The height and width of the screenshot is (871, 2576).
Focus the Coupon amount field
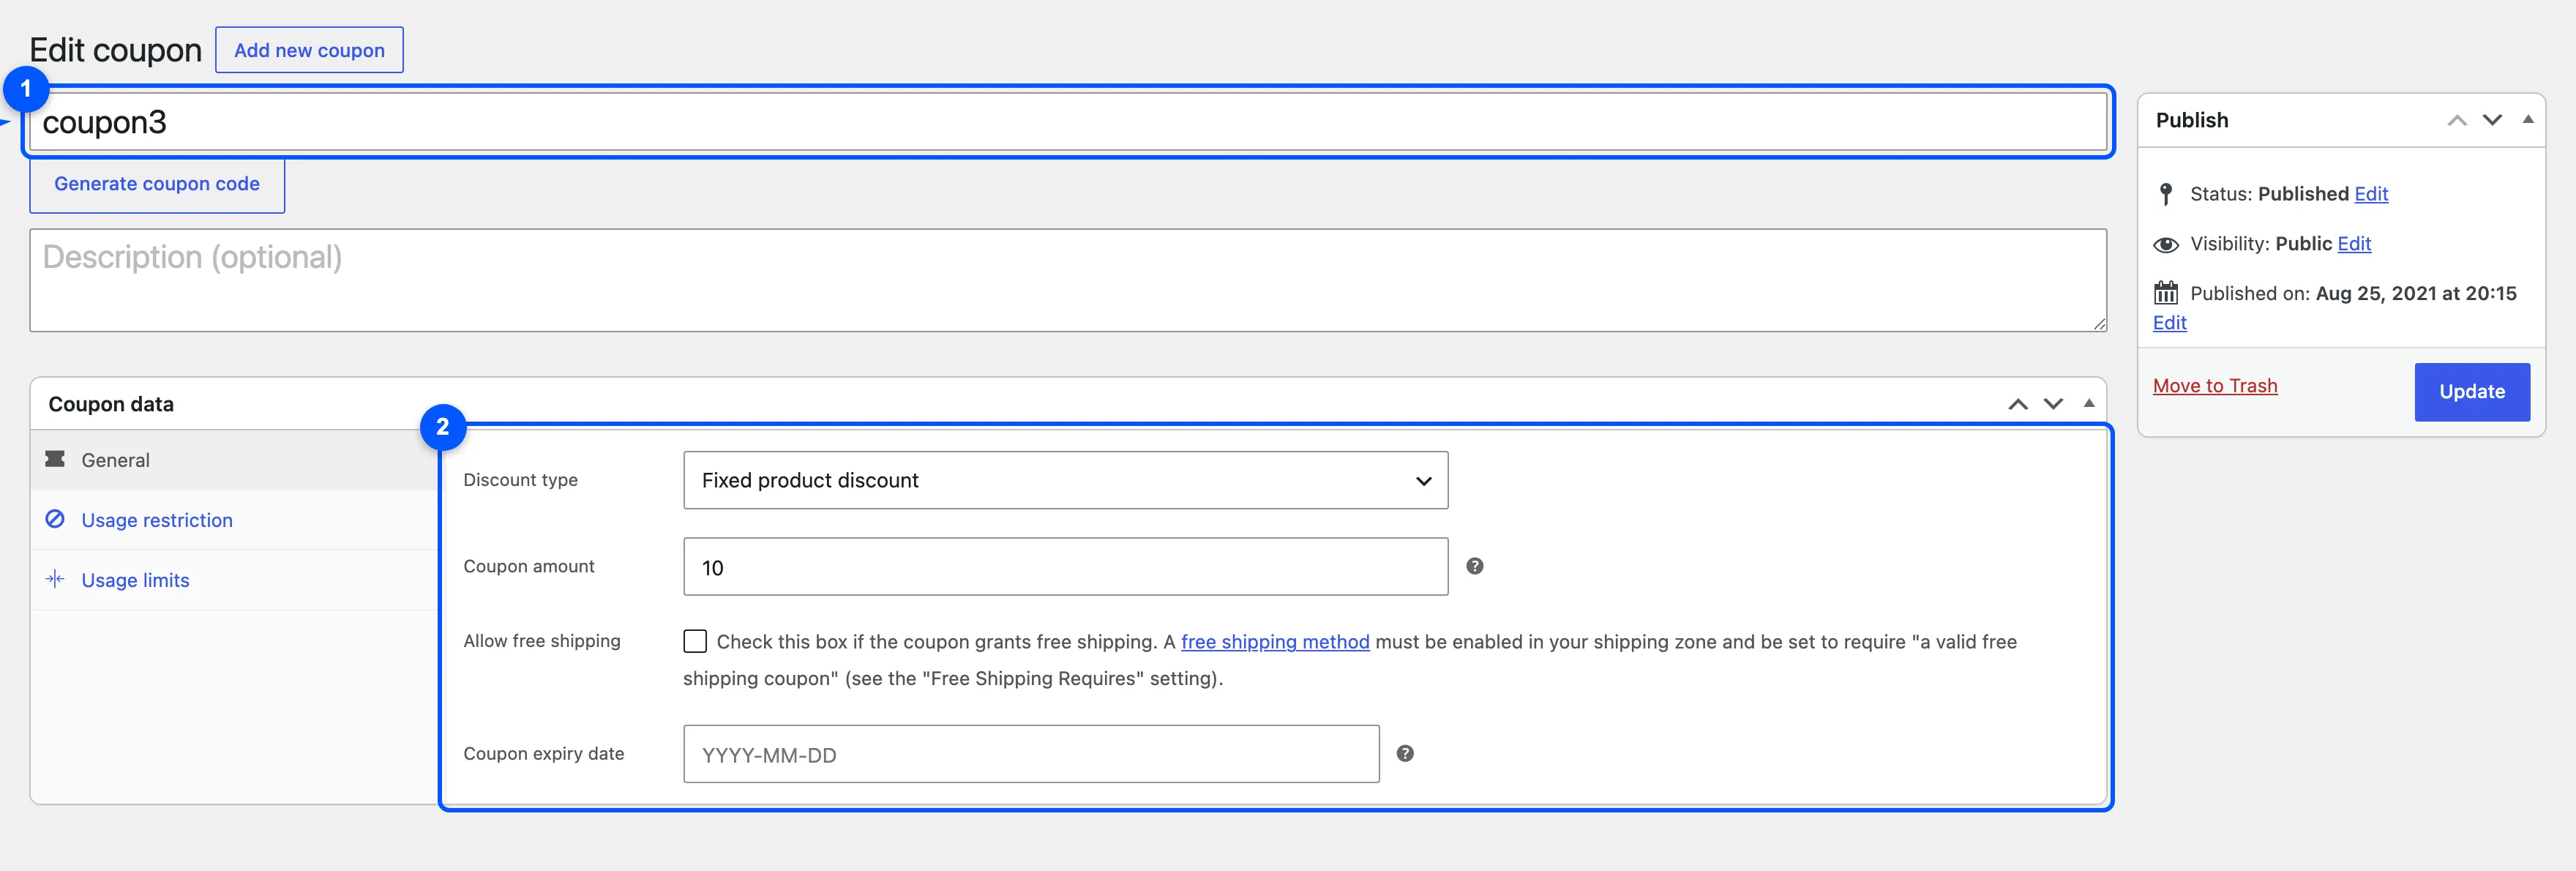pos(1065,567)
